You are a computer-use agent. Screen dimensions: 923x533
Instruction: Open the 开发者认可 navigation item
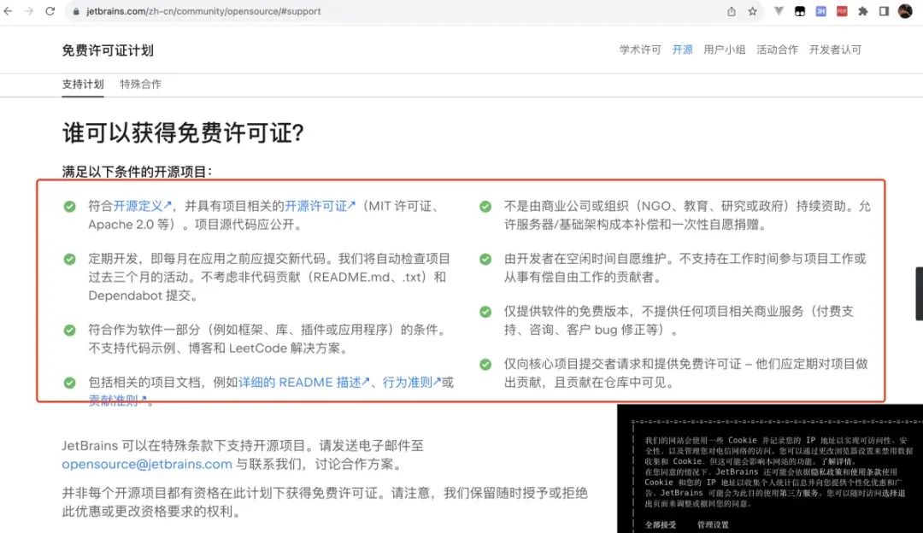[x=835, y=50]
